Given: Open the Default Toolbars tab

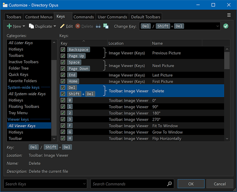Looking at the screenshot, I should click(x=146, y=17).
